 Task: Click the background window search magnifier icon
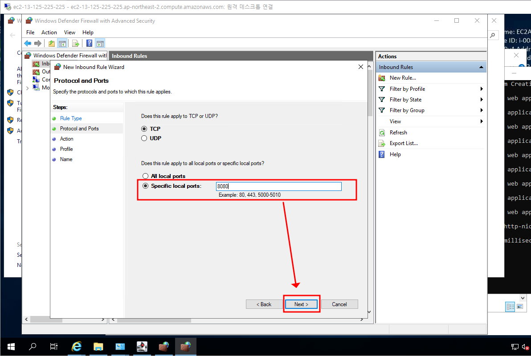pyautogui.click(x=493, y=35)
